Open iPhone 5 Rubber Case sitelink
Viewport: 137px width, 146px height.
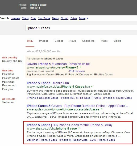tap(73, 140)
